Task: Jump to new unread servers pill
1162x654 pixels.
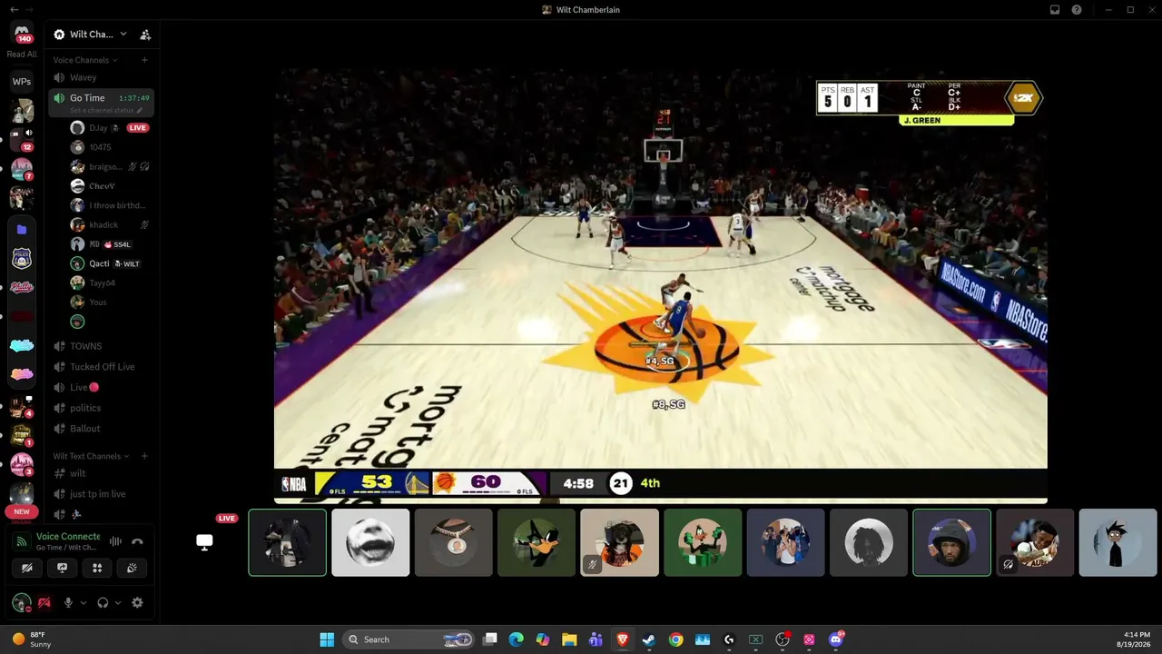Action: click(x=22, y=511)
